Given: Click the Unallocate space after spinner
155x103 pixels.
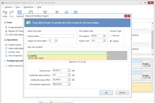Looking at the screenshot, I should 69,80.
